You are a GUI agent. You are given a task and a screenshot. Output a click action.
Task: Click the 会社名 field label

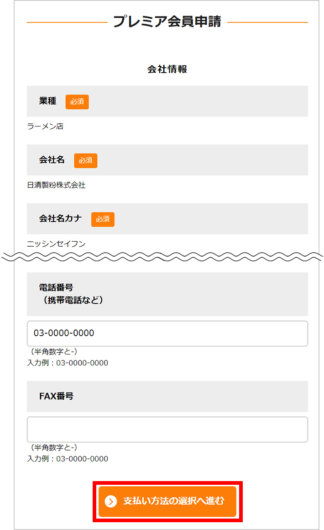coord(52,160)
